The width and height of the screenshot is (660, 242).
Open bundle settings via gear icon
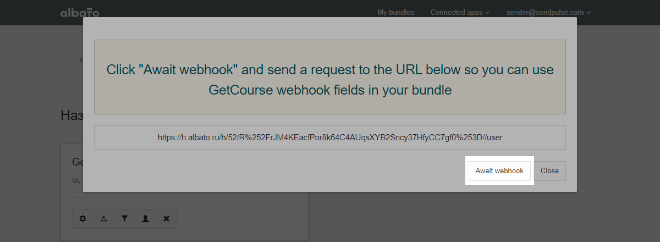coord(83,218)
